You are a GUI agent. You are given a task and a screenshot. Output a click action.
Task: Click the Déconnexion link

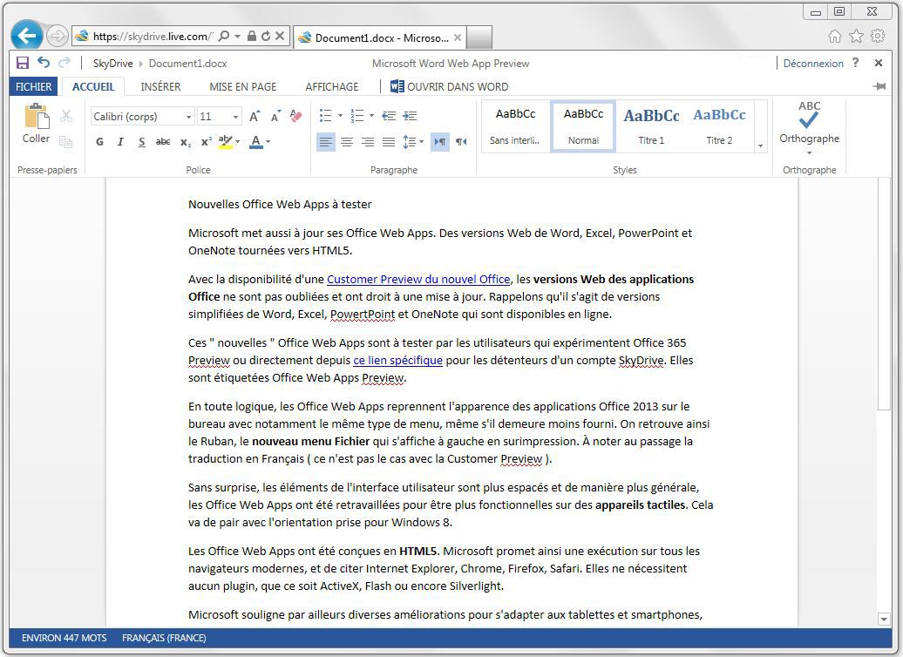[x=813, y=64]
